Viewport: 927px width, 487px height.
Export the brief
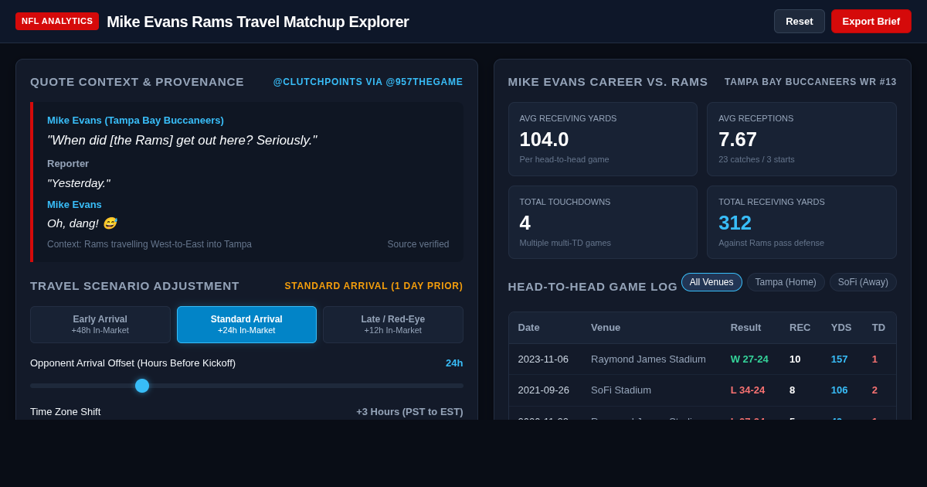[871, 21]
